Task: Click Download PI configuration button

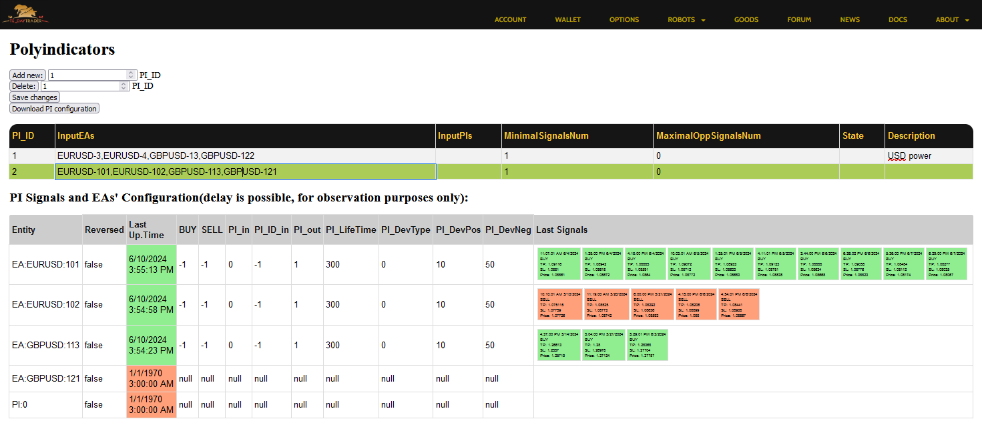Action: tap(54, 109)
